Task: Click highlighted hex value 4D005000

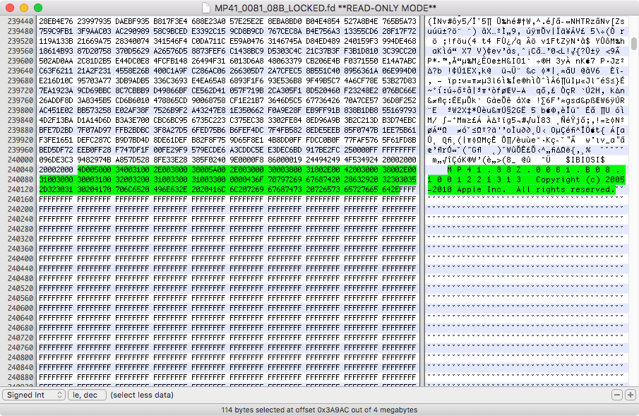Action: pyautogui.click(x=94, y=170)
